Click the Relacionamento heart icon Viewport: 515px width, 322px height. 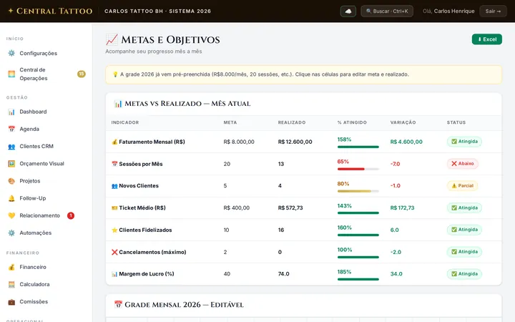[11, 215]
